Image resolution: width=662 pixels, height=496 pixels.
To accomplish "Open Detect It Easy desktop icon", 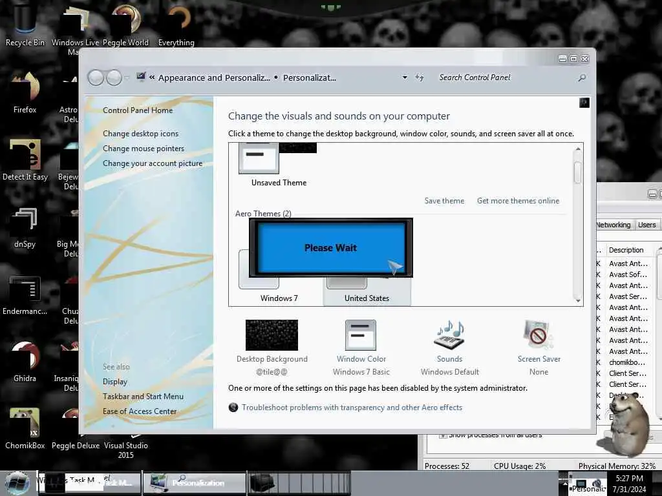I will (25, 160).
